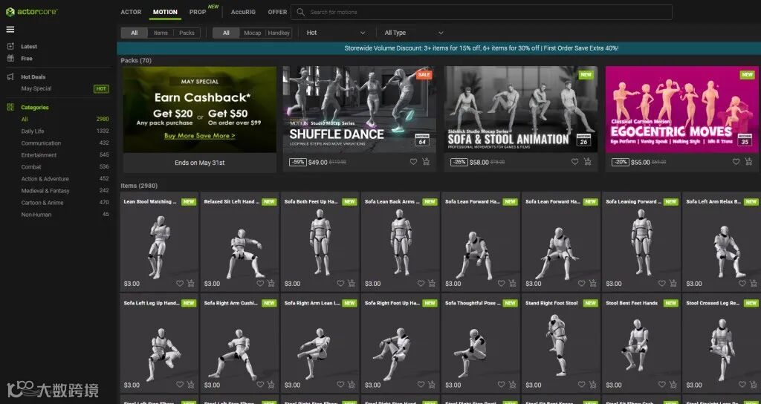Open the Hot sort dropdown

tap(335, 33)
